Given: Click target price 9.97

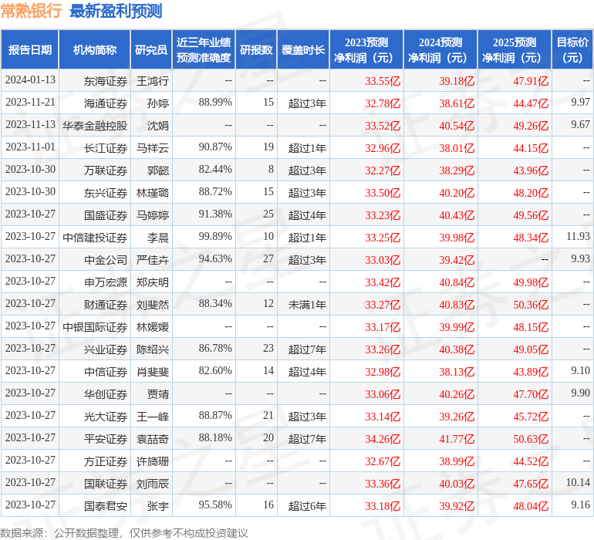Looking at the screenshot, I should [x=580, y=103].
